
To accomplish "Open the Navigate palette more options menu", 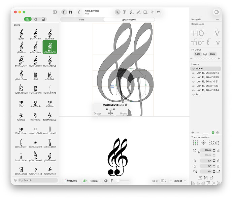I will (217, 19).
